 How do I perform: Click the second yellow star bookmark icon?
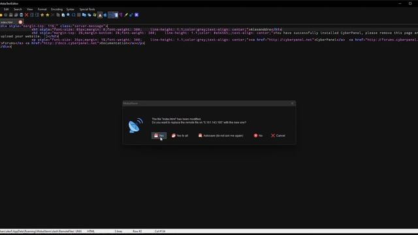point(48,15)
